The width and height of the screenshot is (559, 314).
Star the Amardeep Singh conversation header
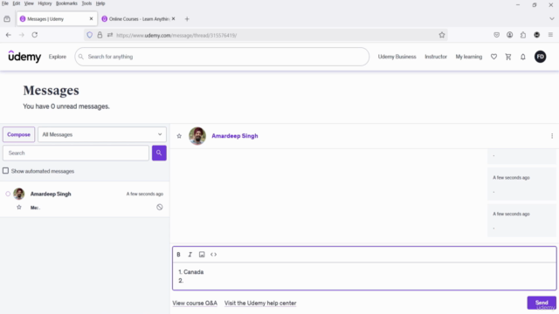click(179, 136)
